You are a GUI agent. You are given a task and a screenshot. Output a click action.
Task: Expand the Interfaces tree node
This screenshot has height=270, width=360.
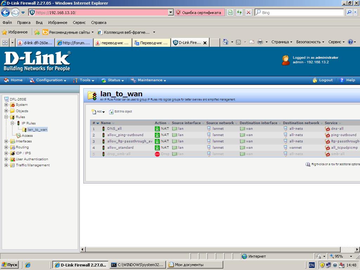coord(6,141)
